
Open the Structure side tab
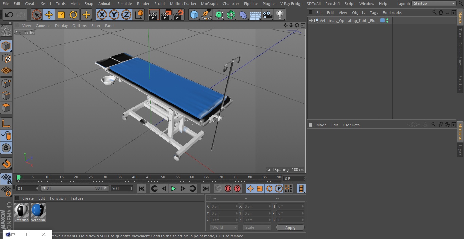click(460, 83)
